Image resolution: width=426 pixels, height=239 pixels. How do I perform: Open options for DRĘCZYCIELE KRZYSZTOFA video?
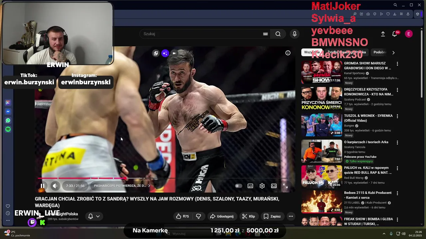point(397,90)
